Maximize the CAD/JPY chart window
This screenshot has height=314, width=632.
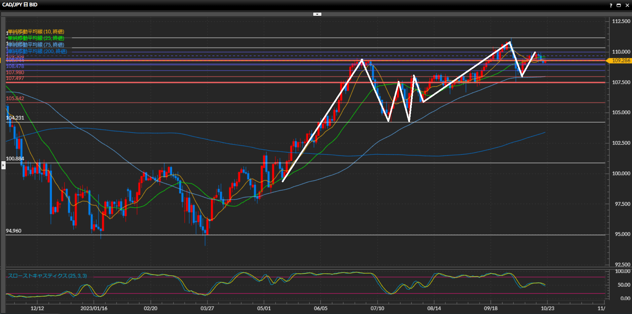click(619, 5)
